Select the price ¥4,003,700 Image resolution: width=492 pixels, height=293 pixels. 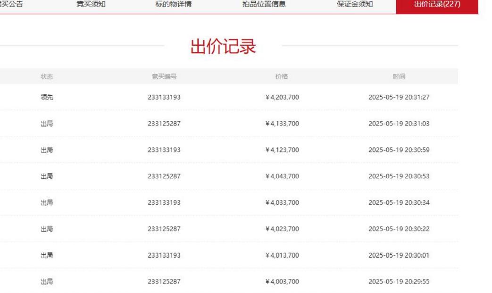282,282
